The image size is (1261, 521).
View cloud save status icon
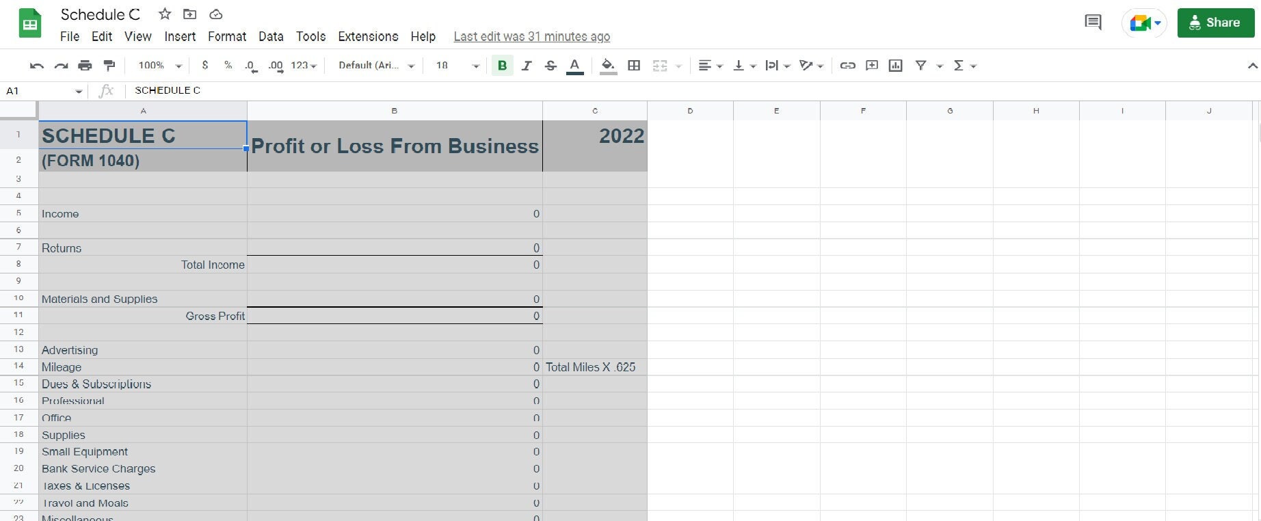pos(215,14)
